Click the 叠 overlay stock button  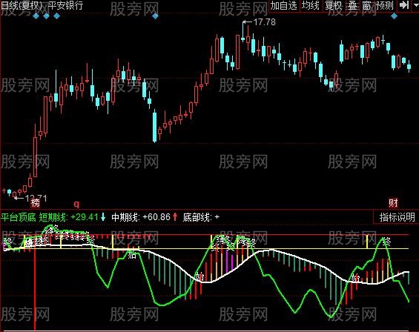click(353, 6)
